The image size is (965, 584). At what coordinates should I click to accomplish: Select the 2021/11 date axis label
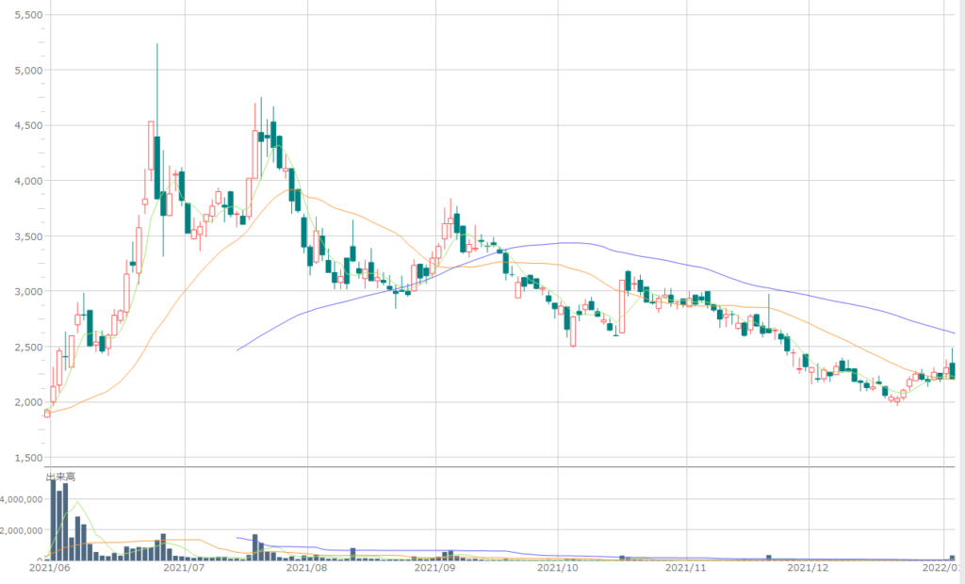point(686,567)
